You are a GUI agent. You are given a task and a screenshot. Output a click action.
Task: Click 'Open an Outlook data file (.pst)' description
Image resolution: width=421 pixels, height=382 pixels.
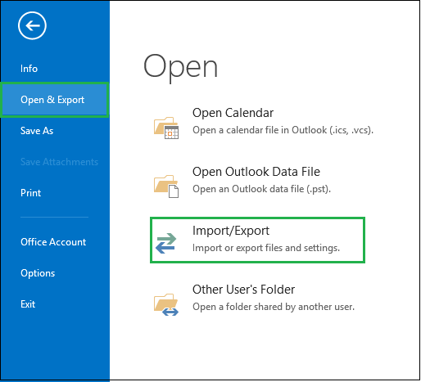(x=261, y=189)
